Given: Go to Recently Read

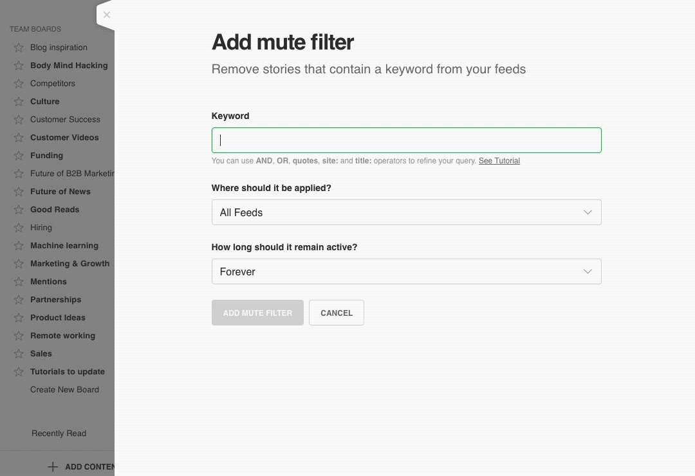Looking at the screenshot, I should (x=59, y=434).
